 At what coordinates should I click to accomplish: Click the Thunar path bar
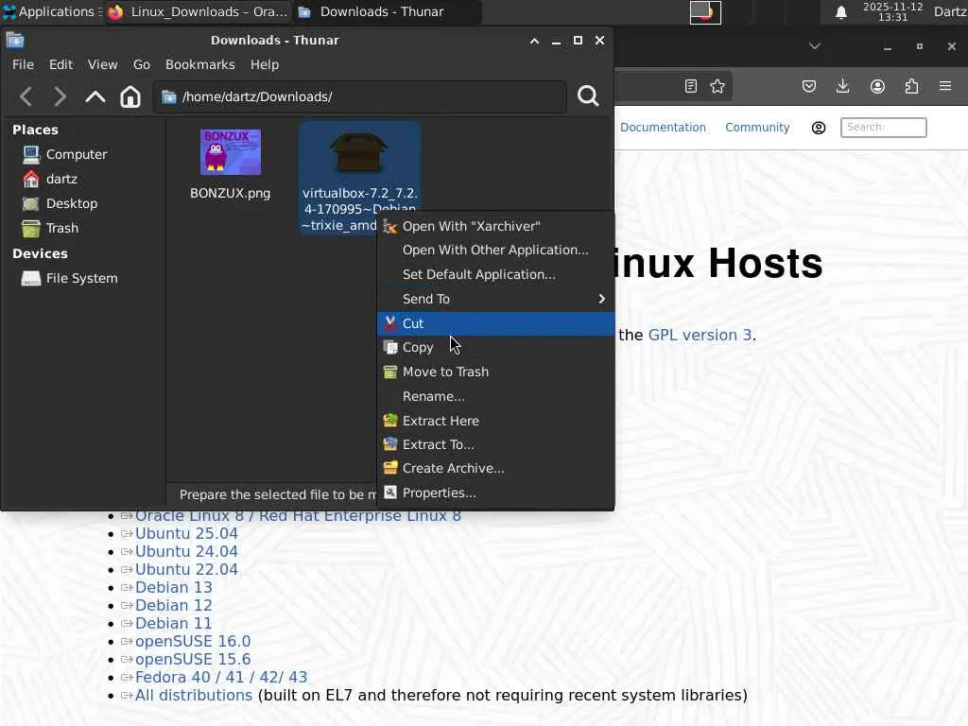click(x=360, y=97)
